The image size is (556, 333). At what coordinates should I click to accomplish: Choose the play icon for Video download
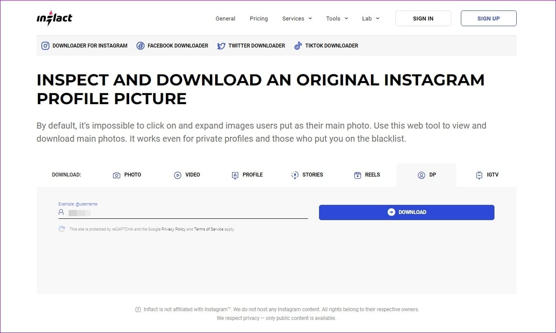(178, 175)
